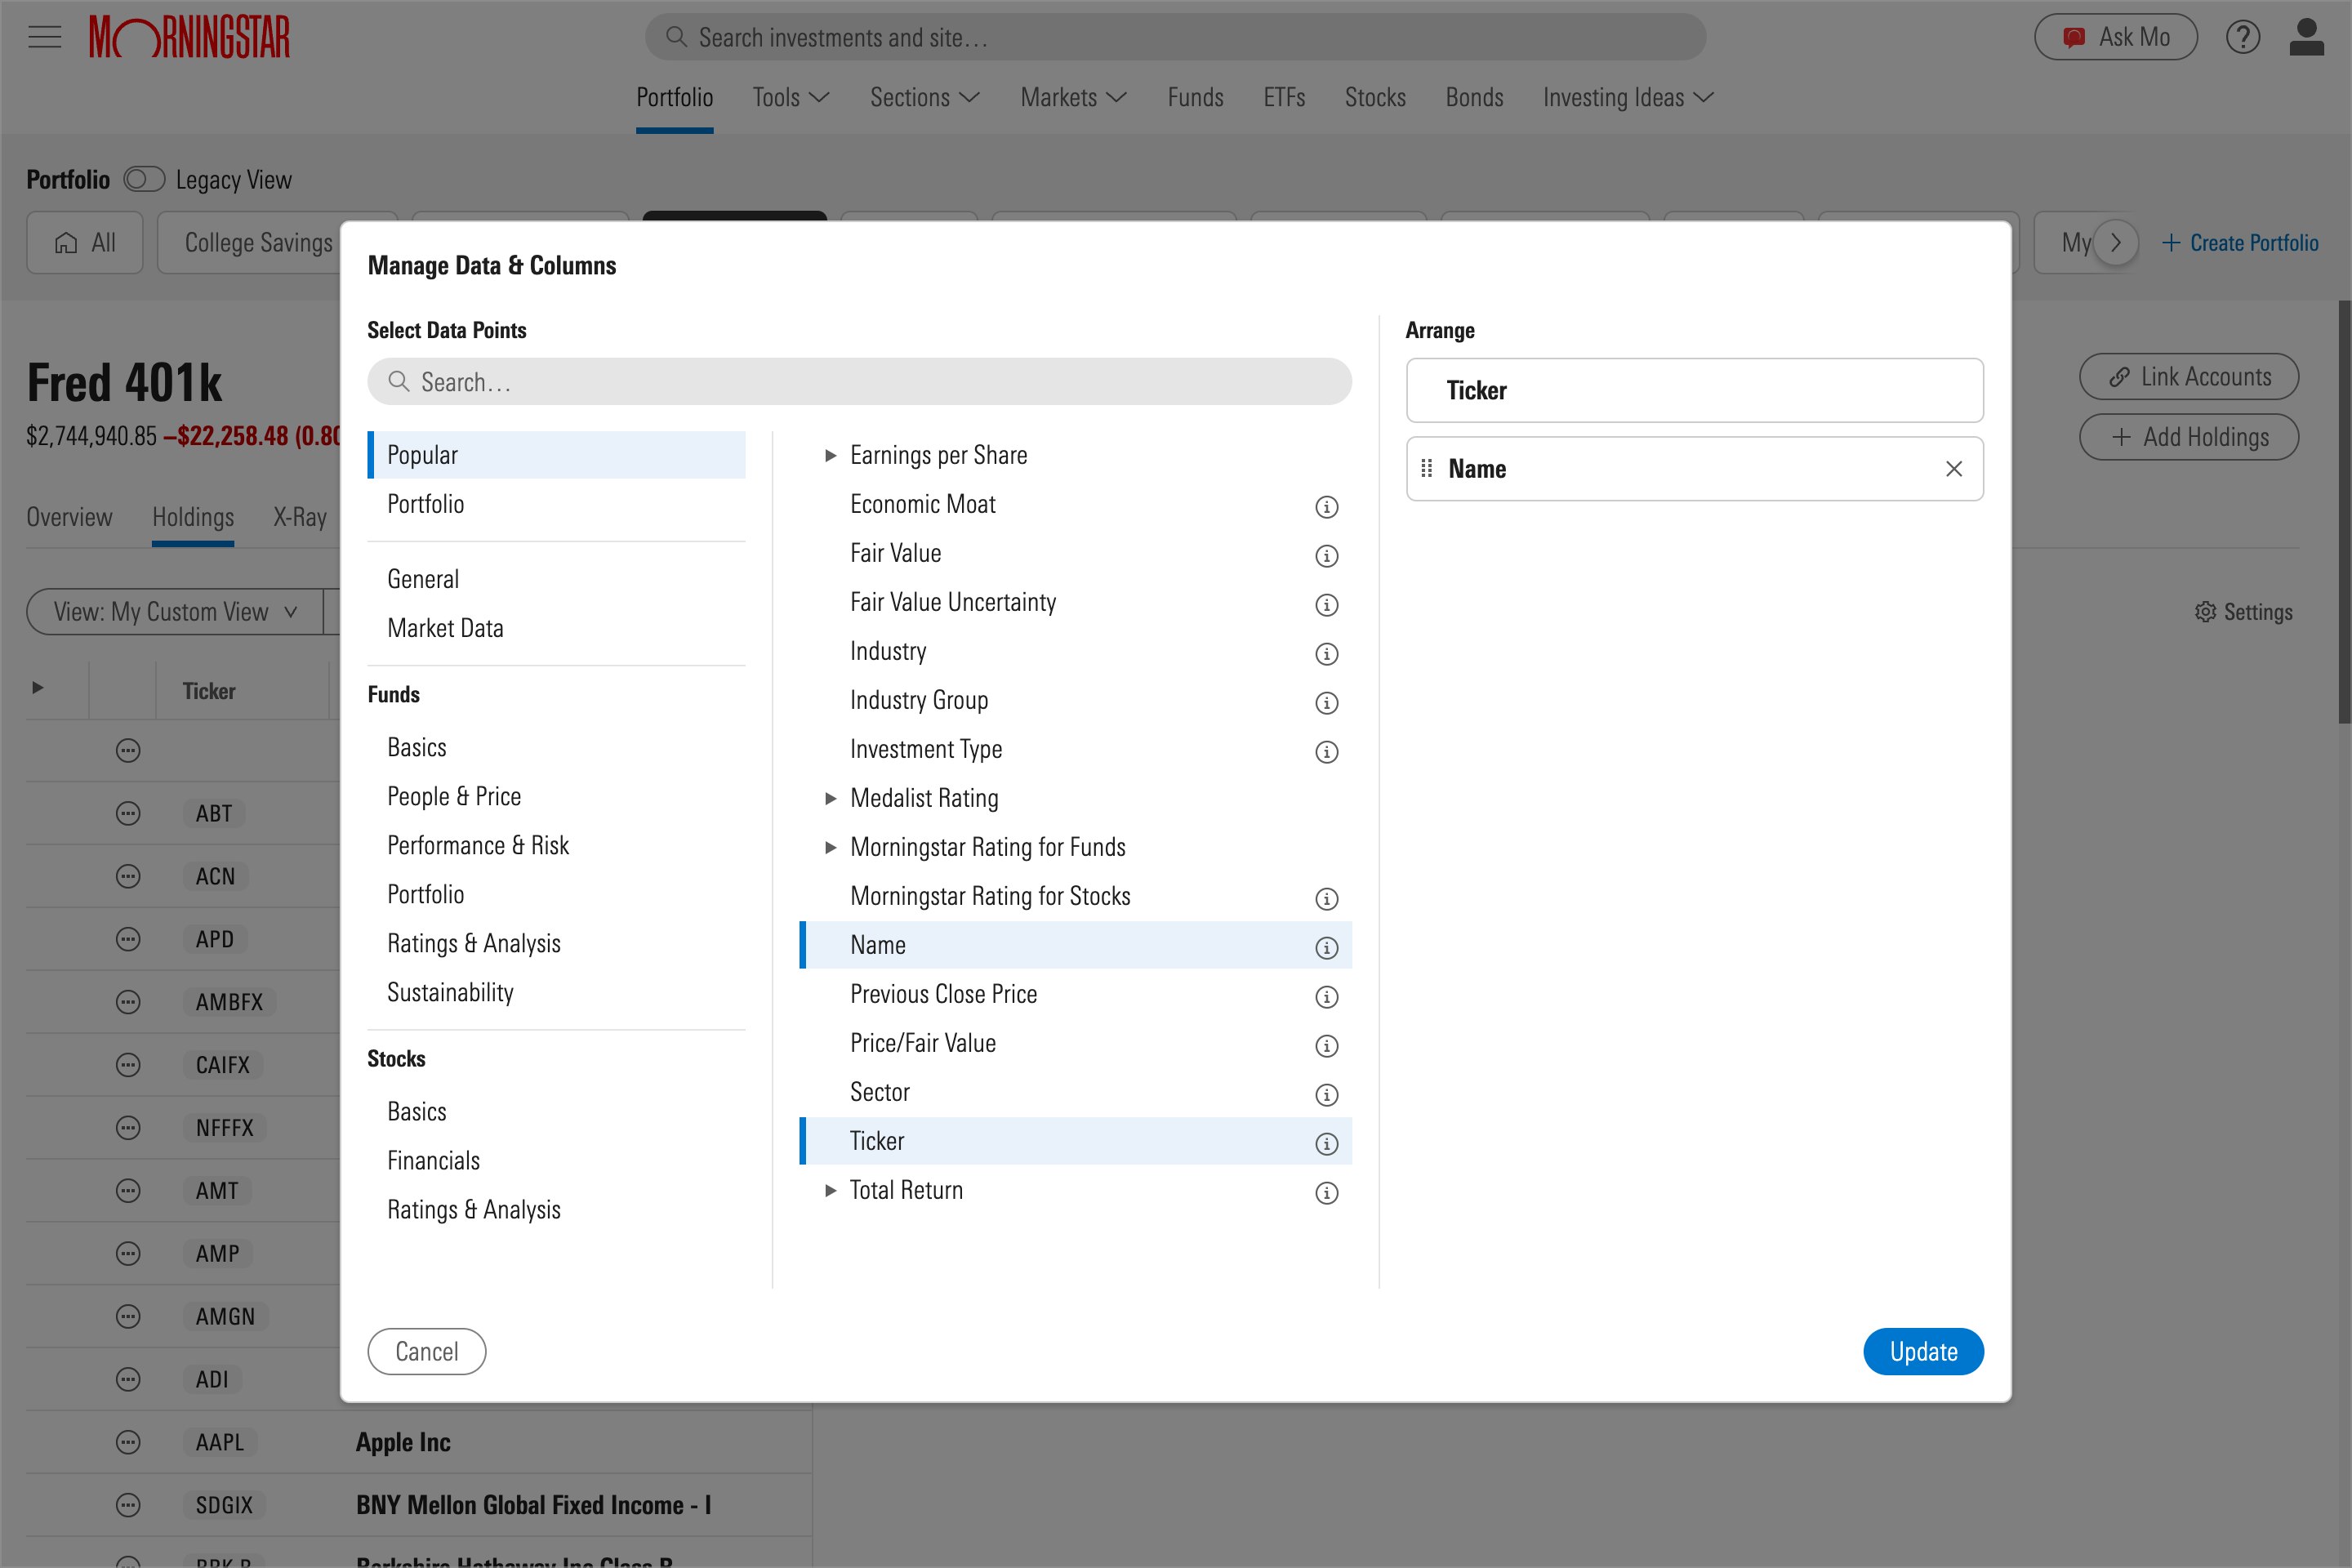Screen dimensions: 2352x1568
Task: Click the data point search field in modal
Action: 859,381
